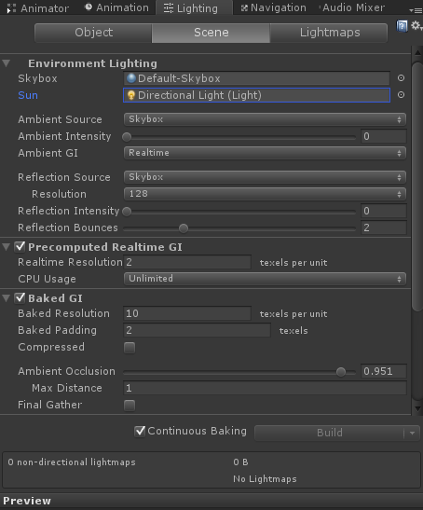This screenshot has width=423, height=510.
Task: Collapse the Baked GI section
Action: click(x=7, y=298)
